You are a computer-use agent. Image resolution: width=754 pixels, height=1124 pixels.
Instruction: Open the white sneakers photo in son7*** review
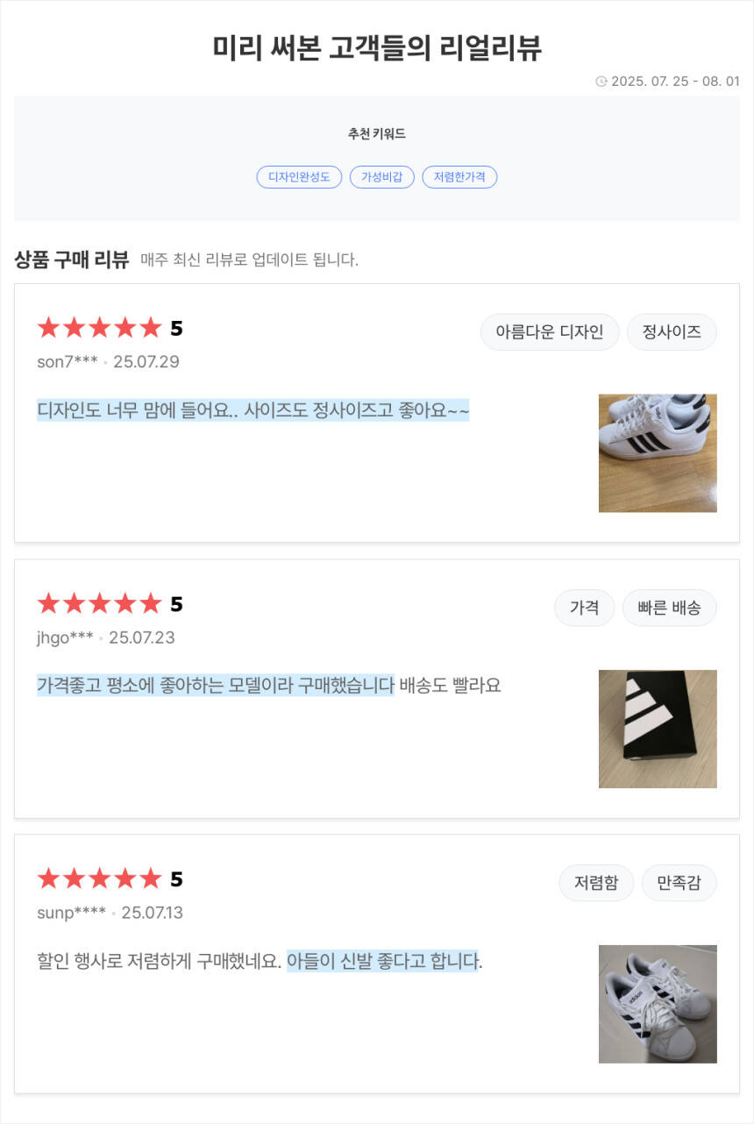point(658,453)
